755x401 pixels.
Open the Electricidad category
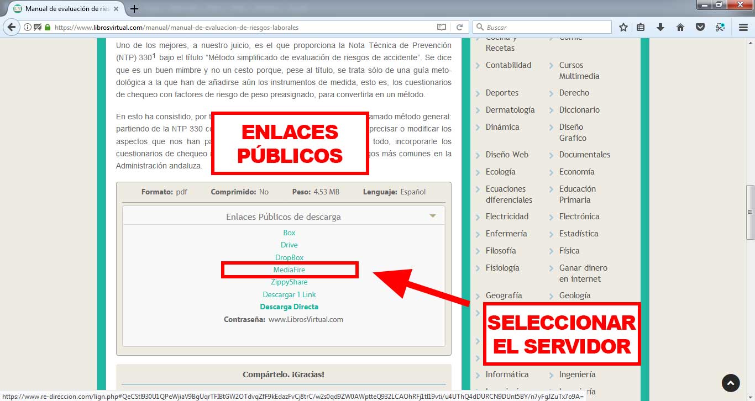pos(507,216)
